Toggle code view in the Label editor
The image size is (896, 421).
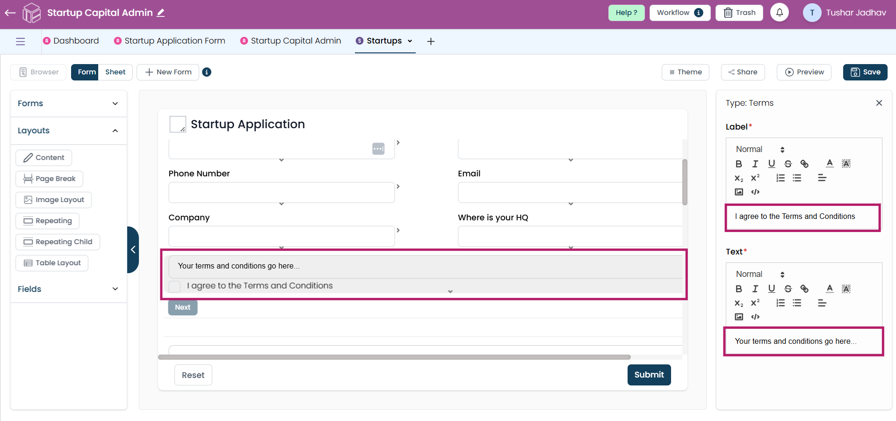pyautogui.click(x=755, y=192)
